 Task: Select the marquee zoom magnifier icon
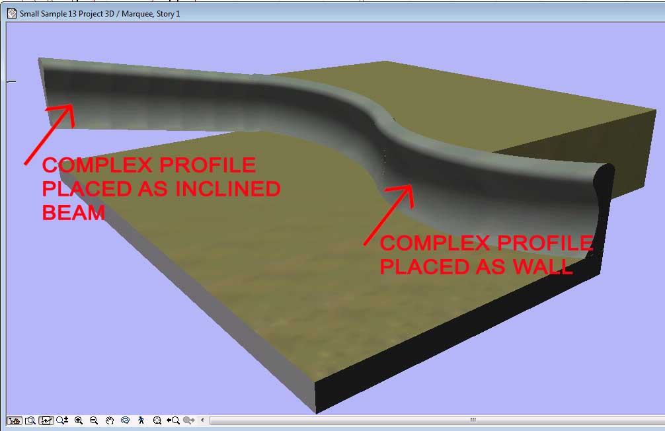[30, 420]
